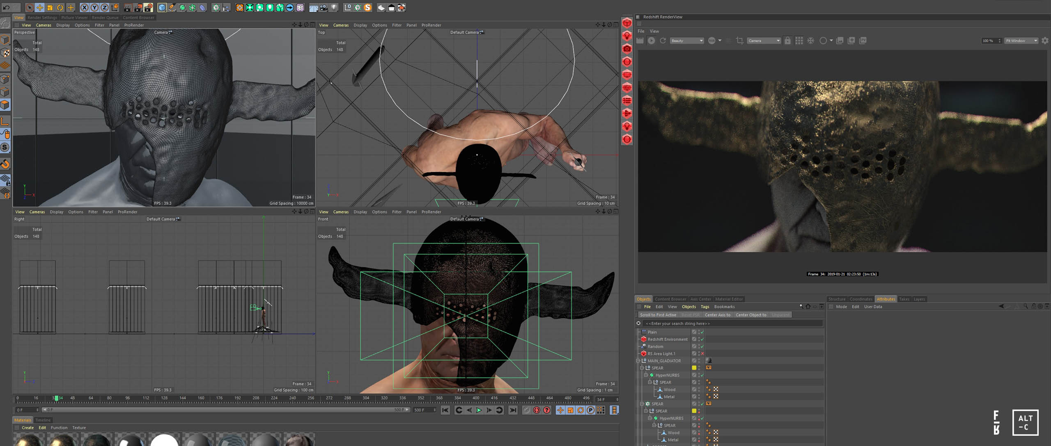Select the Scale tool in the top toolbar

pyautogui.click(x=50, y=7)
